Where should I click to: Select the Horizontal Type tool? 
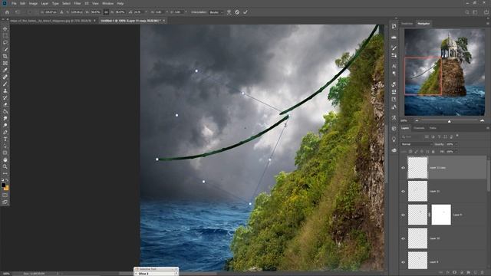(x=5, y=139)
